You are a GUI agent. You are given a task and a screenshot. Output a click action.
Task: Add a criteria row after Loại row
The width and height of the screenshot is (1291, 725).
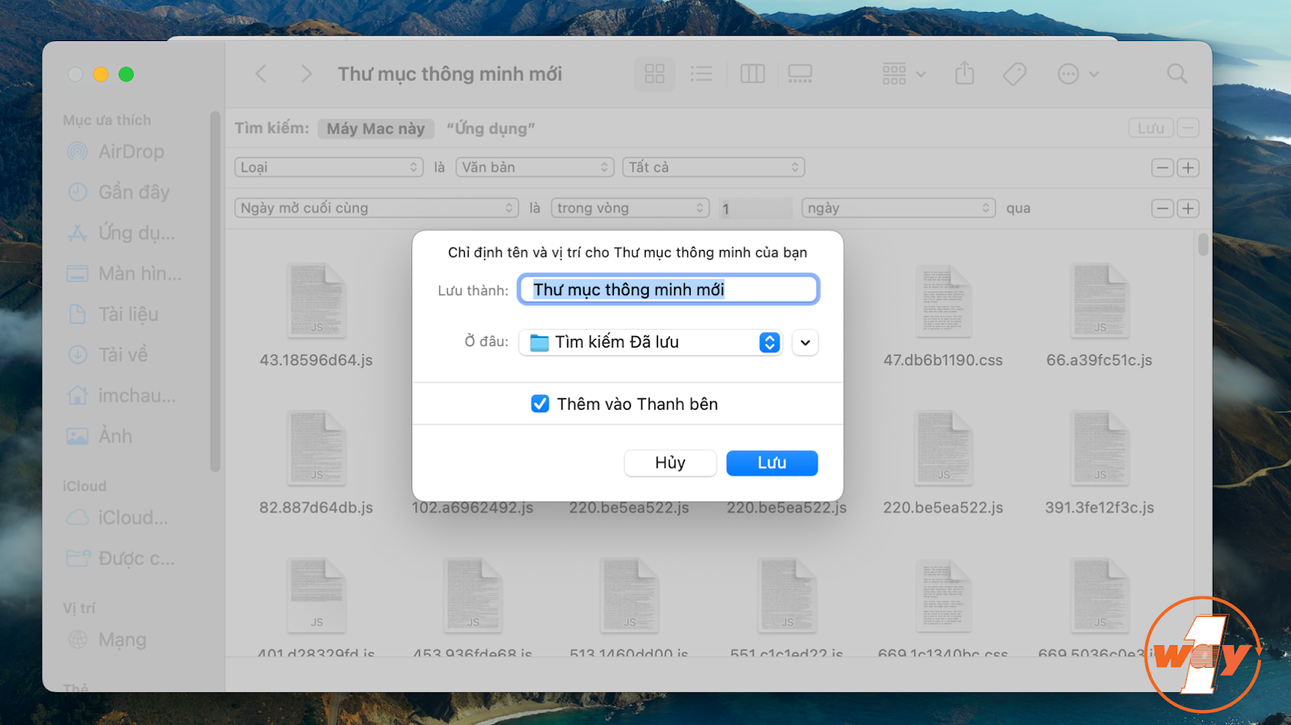(1188, 168)
